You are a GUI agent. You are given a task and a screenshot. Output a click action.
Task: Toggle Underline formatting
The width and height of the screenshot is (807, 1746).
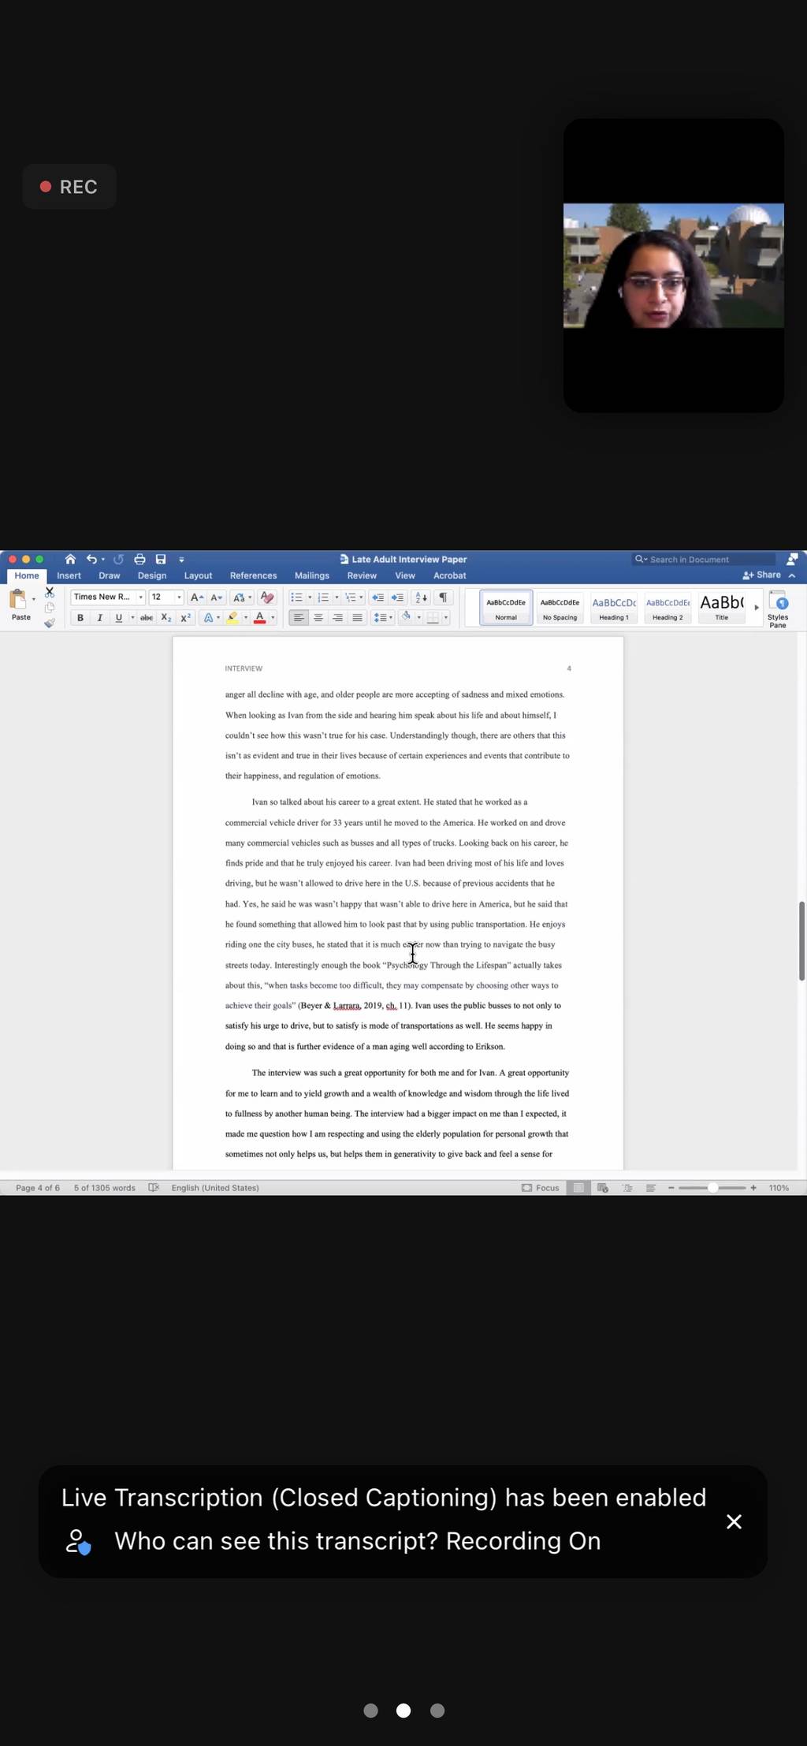coord(119,618)
